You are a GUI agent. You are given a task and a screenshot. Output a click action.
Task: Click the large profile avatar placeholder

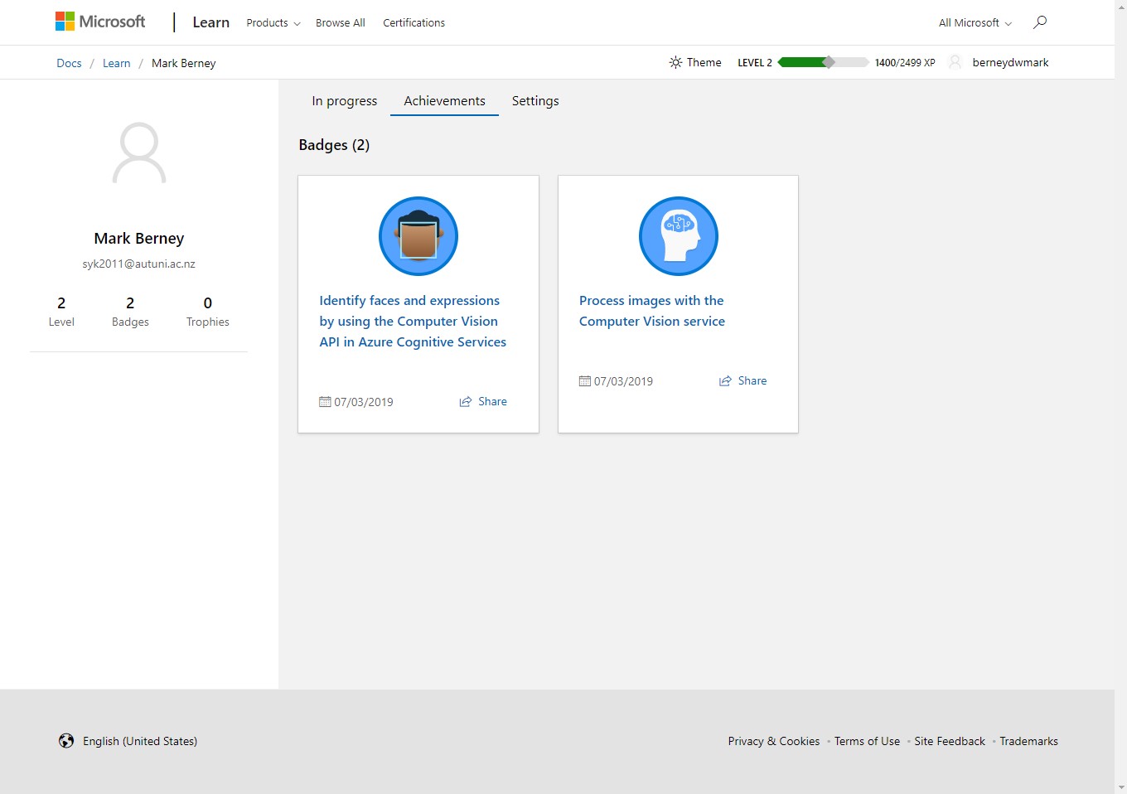tap(139, 153)
